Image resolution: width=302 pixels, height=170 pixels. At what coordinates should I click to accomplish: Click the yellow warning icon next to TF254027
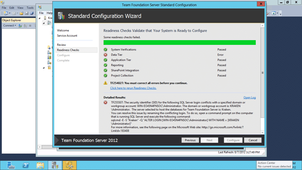[x=105, y=83]
